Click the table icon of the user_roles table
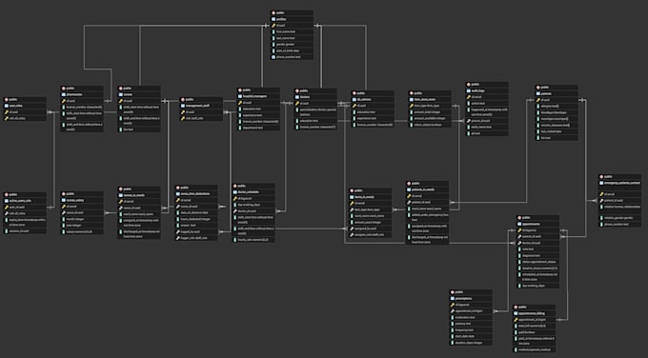The image size is (648, 358). tap(7, 106)
